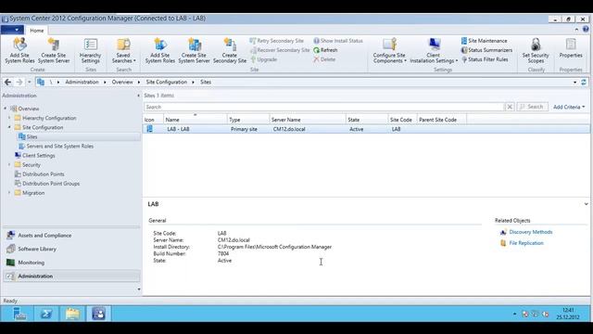593x334 pixels.
Task: Select the Home ribbon tab
Action: click(x=37, y=31)
